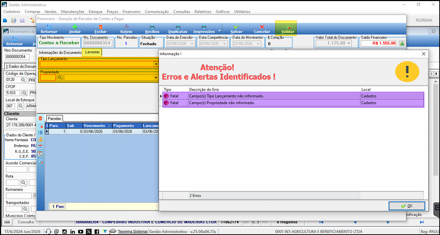
Task: Click the Incluir green plus button
Action: click(75, 29)
